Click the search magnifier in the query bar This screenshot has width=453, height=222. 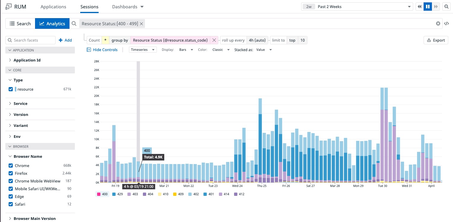[74, 23]
